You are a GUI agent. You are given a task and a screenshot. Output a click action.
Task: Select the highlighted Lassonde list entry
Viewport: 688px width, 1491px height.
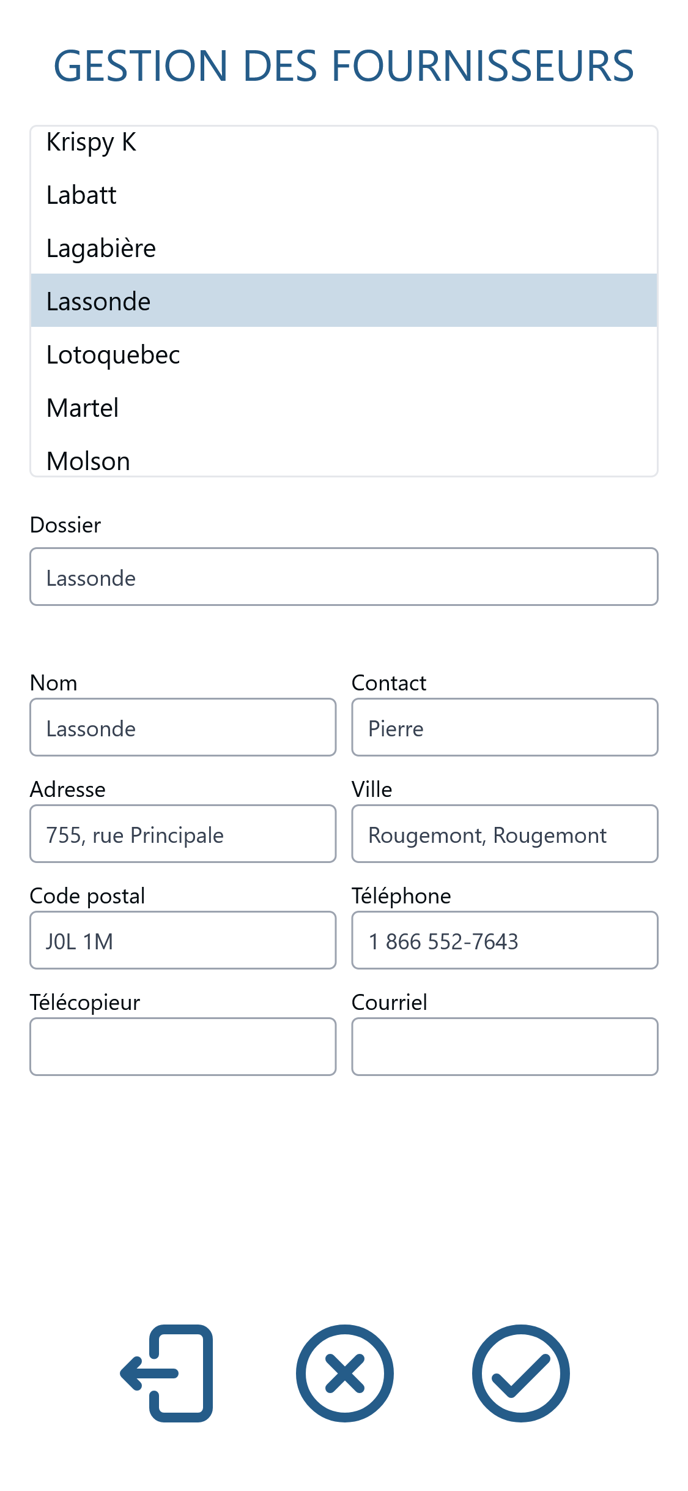click(x=344, y=301)
